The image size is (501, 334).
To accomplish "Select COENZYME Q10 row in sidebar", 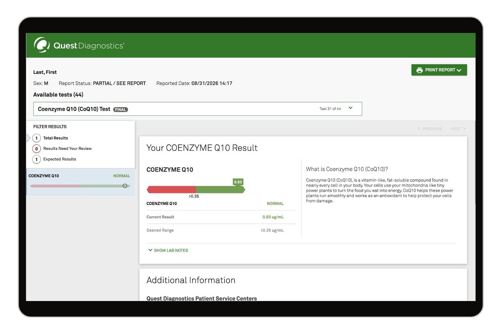I will pyautogui.click(x=81, y=182).
